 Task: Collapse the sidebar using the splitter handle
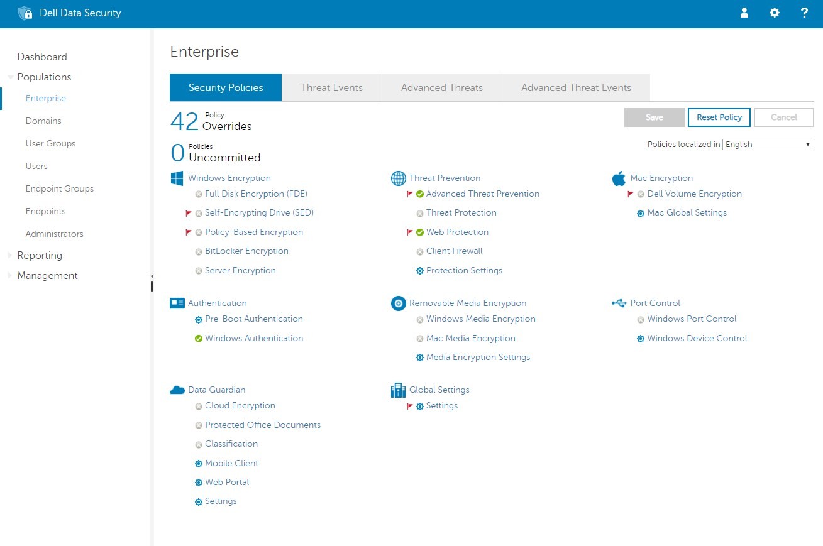point(152,281)
